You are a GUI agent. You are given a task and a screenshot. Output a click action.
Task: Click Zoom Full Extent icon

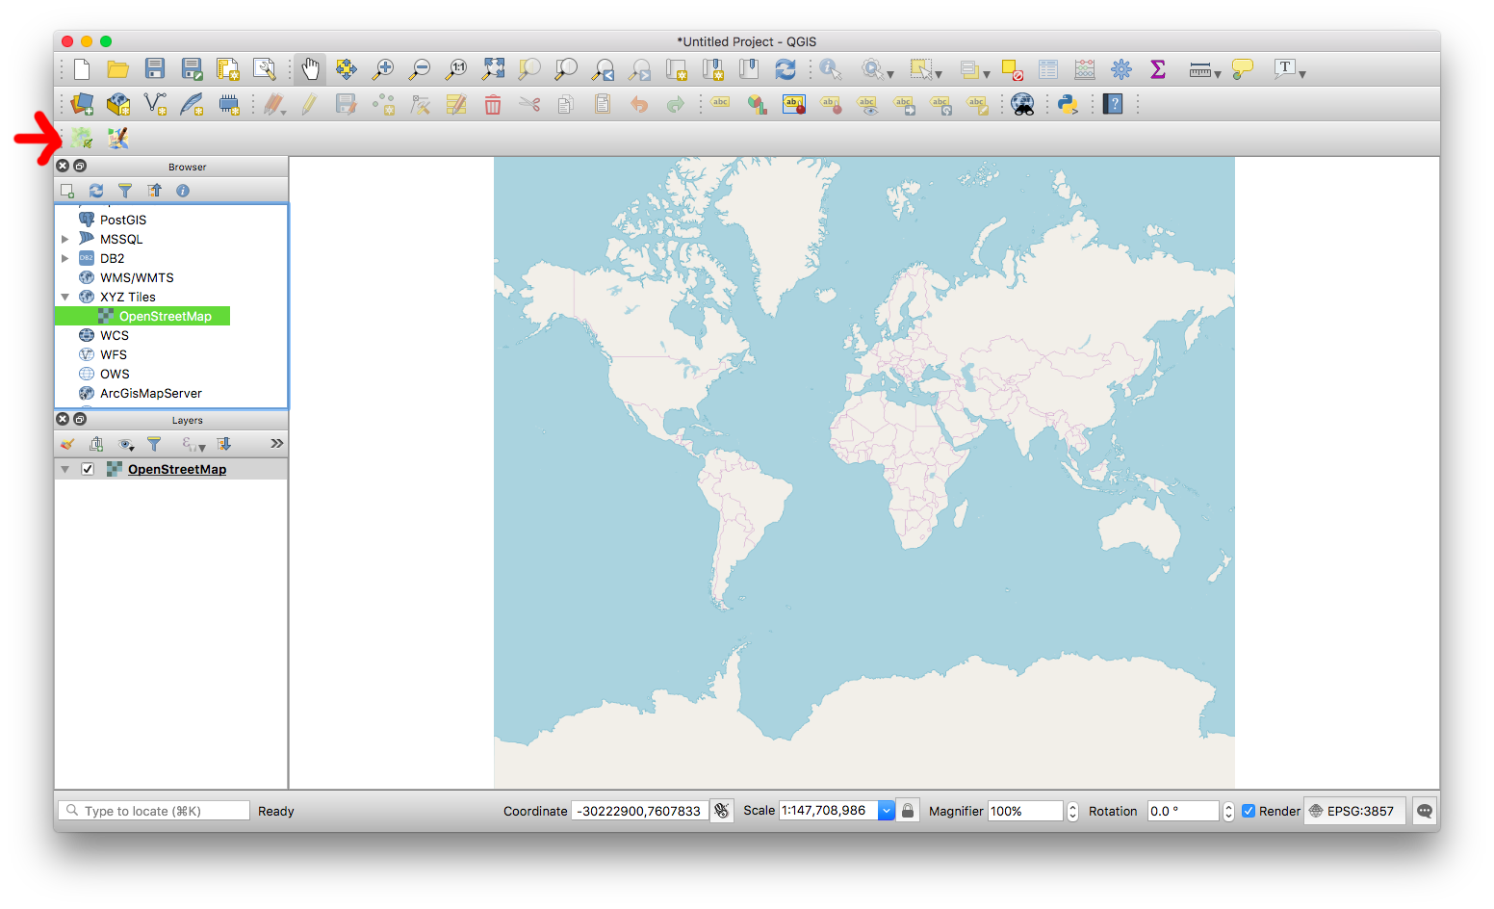[x=493, y=68]
